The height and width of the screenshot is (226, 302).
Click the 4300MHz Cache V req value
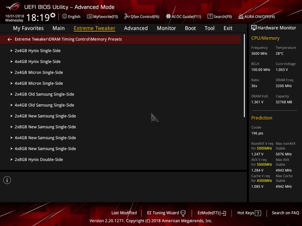(264, 181)
